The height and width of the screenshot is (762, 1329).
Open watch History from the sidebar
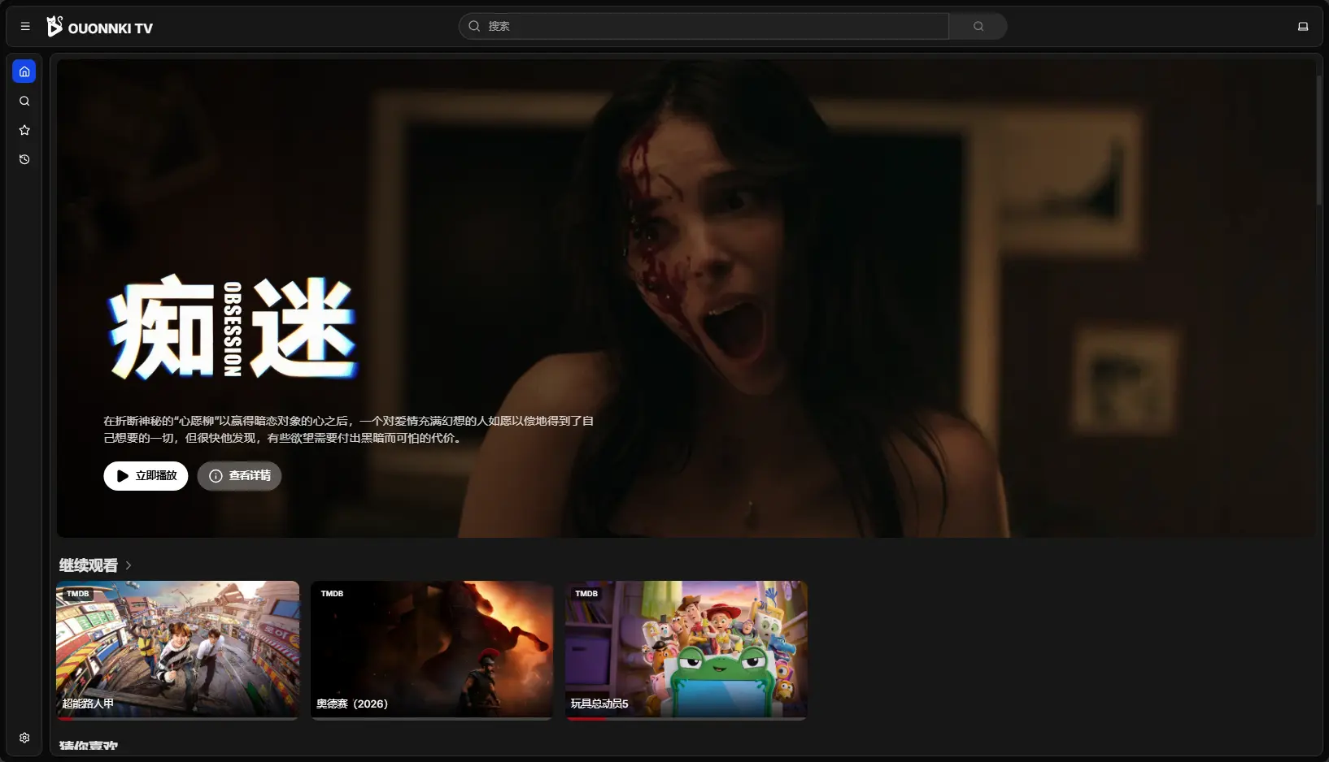click(x=24, y=159)
